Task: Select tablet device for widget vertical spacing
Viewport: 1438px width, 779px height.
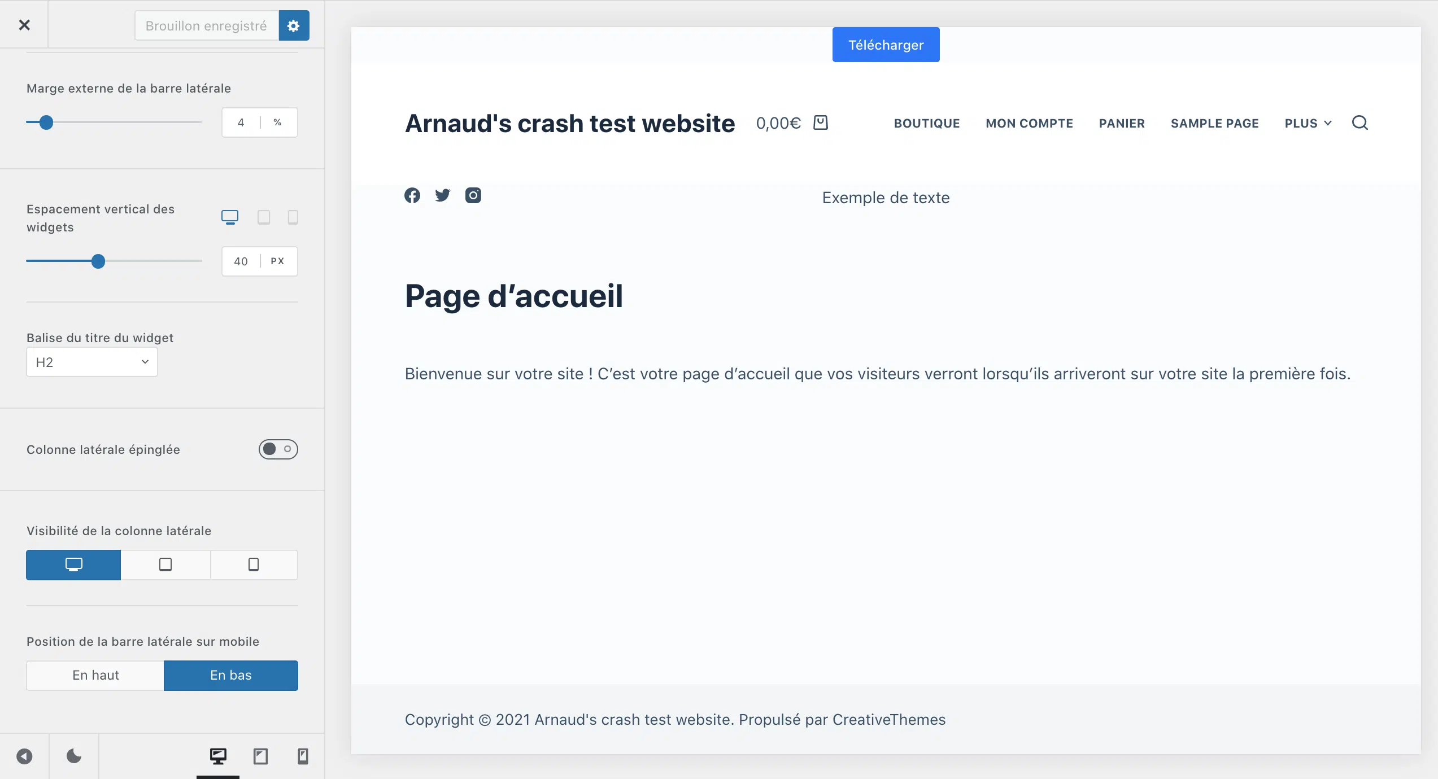Action: (x=264, y=217)
